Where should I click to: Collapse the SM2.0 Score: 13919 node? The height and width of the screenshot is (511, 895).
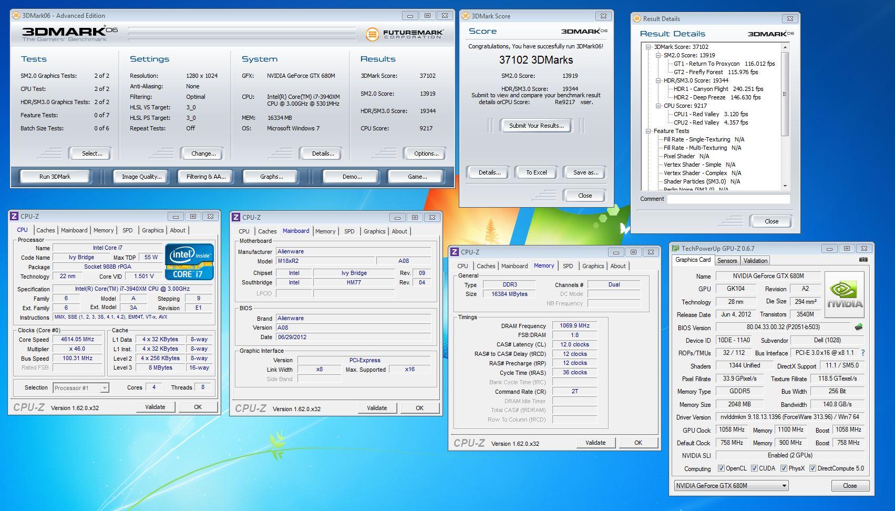(658, 55)
